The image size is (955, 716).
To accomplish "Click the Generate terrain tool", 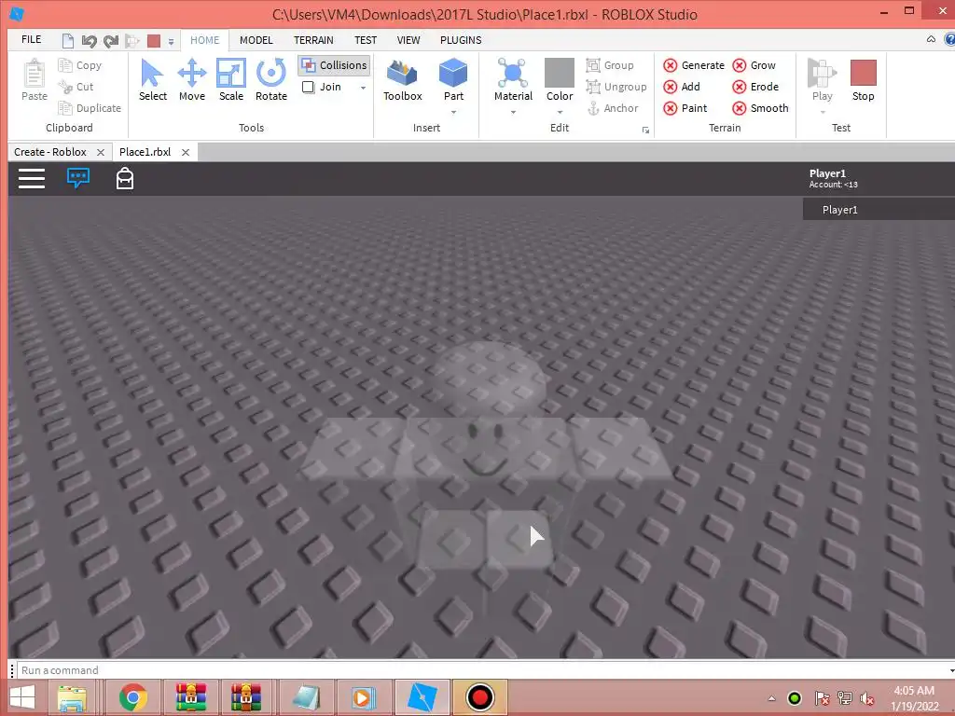I will 694,65.
